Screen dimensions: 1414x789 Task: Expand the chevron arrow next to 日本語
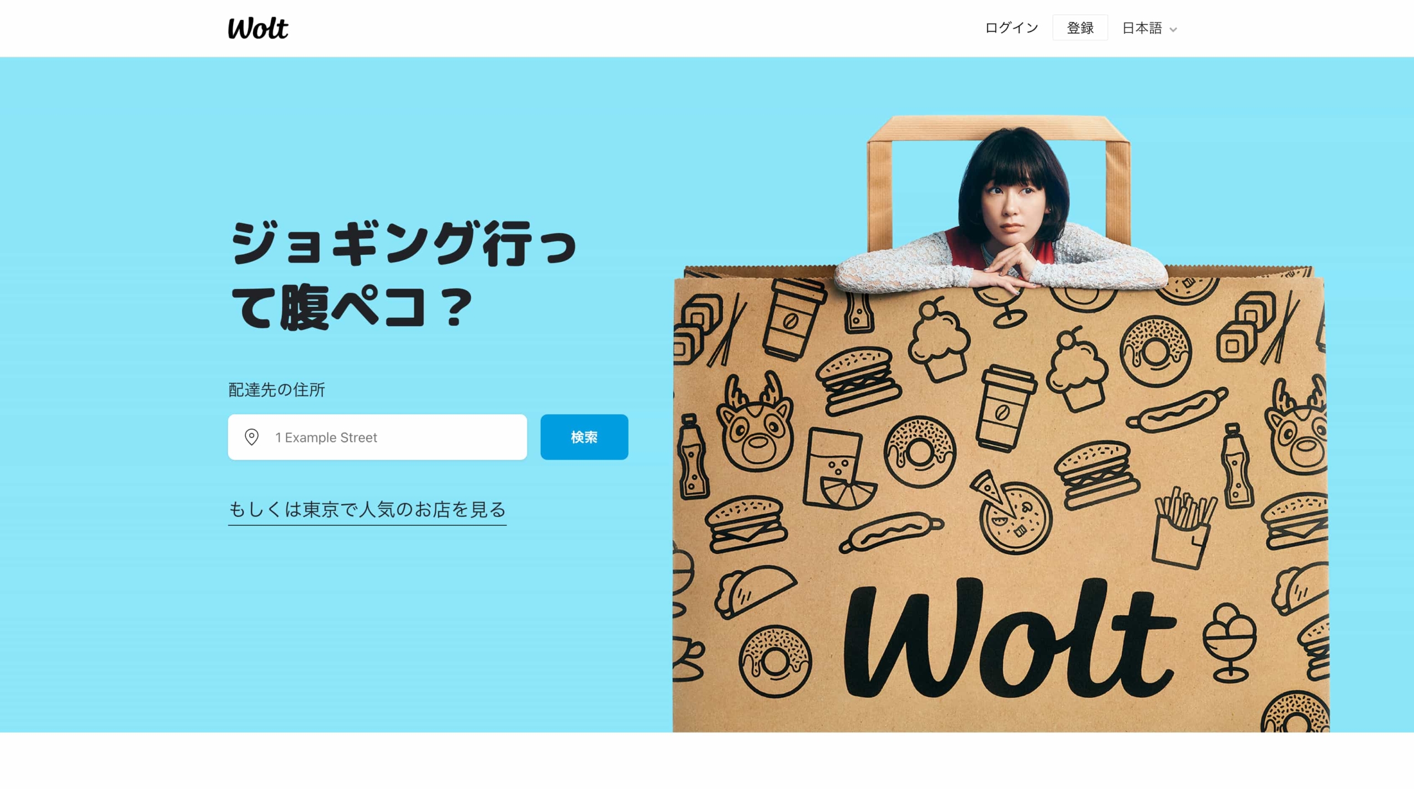pyautogui.click(x=1173, y=30)
